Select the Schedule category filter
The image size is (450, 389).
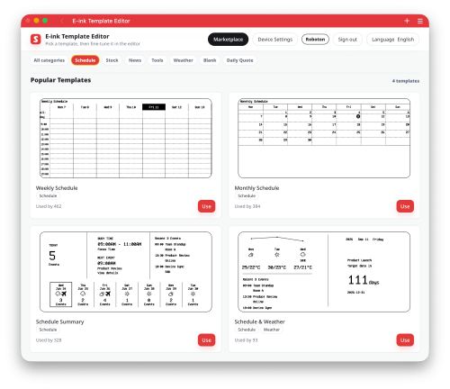[85, 60]
